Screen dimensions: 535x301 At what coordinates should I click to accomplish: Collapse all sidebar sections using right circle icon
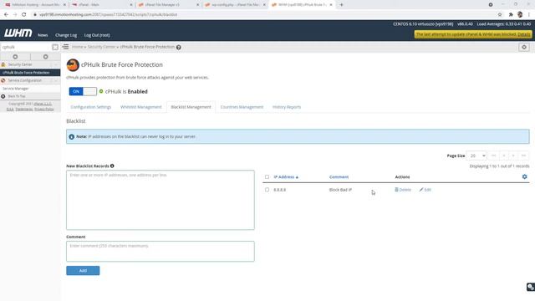(x=45, y=57)
